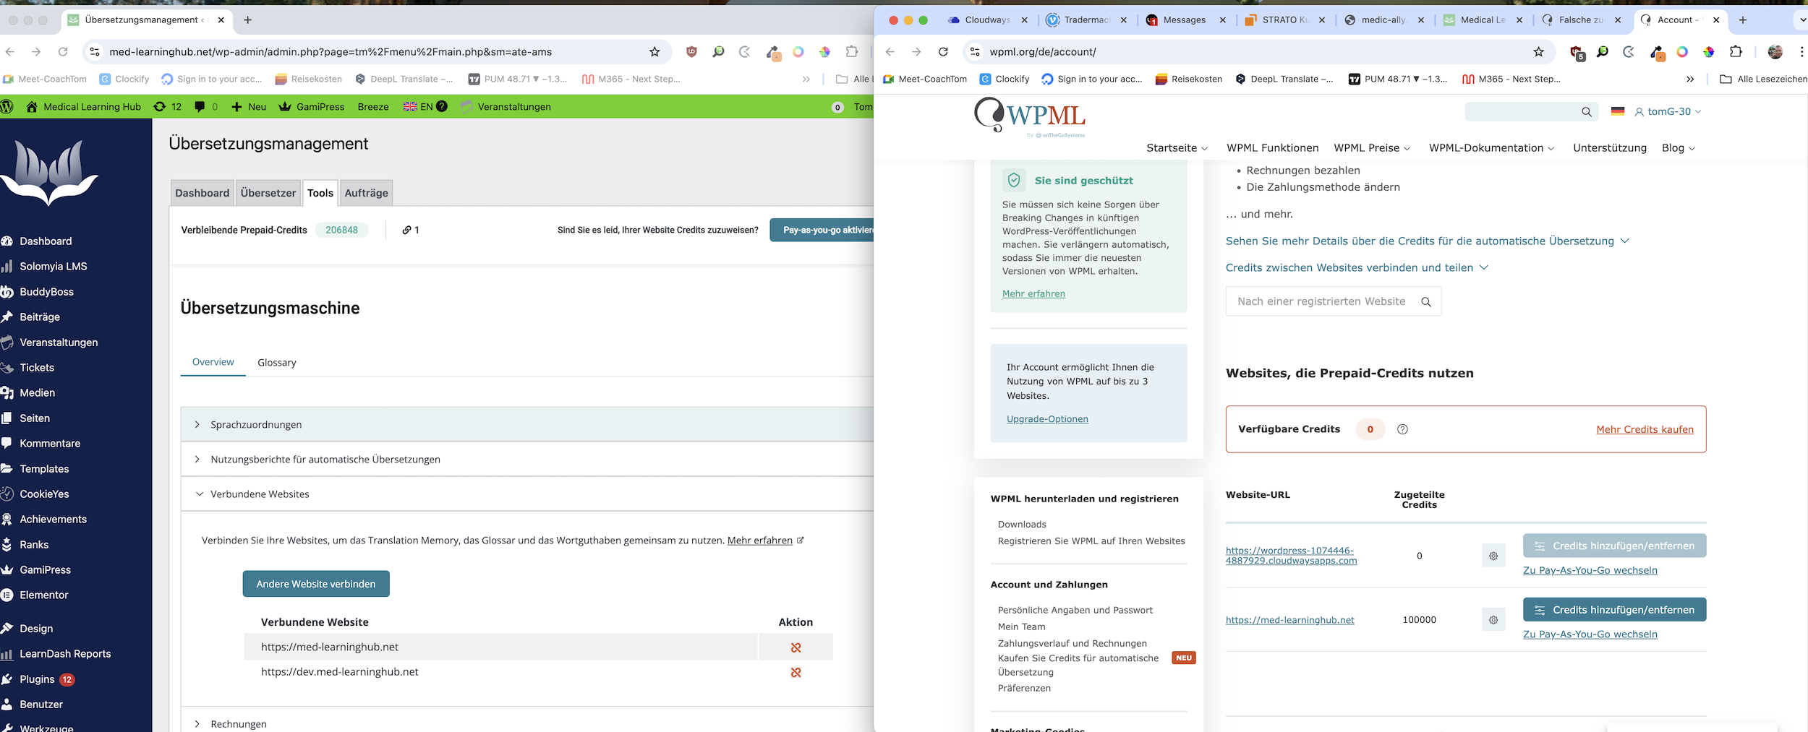Image resolution: width=1808 pixels, height=732 pixels.
Task: Open the Glossary tab
Action: [277, 363]
